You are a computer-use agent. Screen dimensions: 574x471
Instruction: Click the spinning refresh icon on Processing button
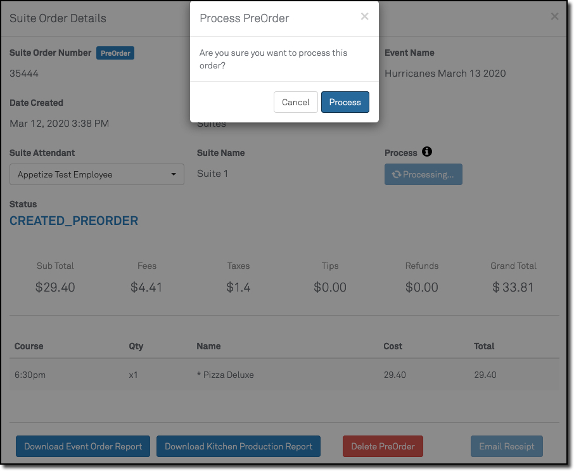pos(397,175)
